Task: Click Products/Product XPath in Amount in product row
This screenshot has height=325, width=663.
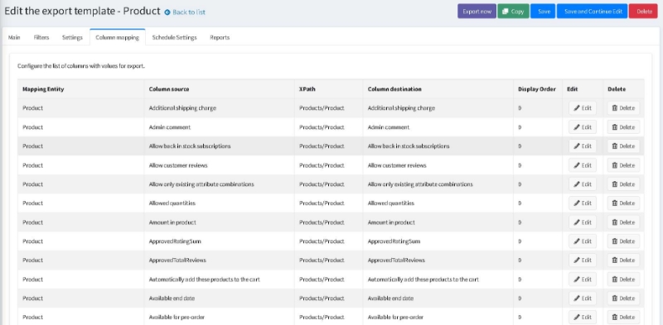Action: pyautogui.click(x=322, y=222)
